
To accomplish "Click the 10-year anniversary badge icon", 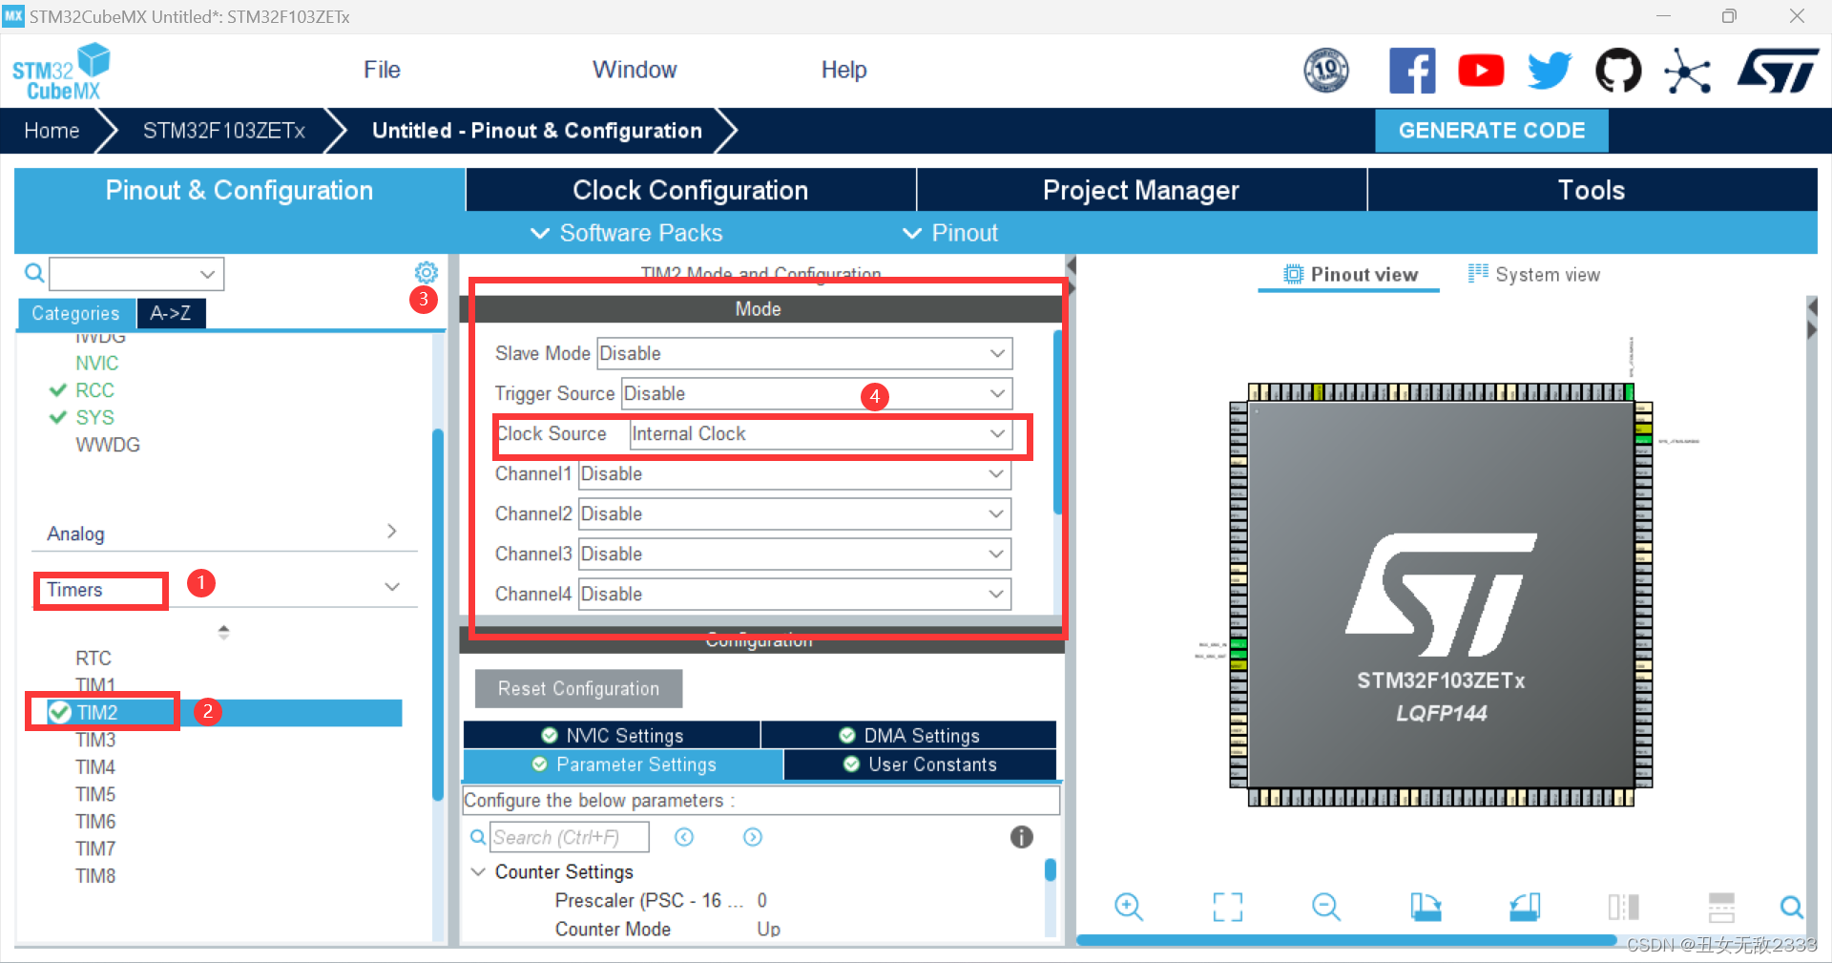I will point(1326,71).
